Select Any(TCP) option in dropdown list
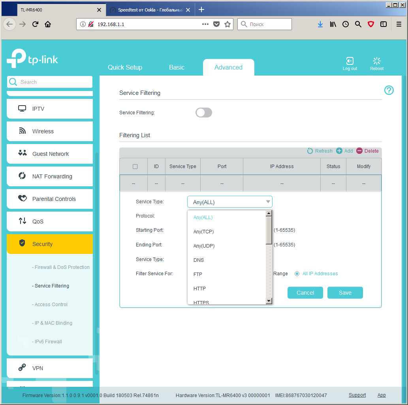 click(203, 232)
